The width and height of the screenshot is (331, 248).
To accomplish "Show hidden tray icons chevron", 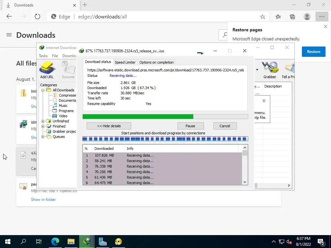I will pos(273,242).
